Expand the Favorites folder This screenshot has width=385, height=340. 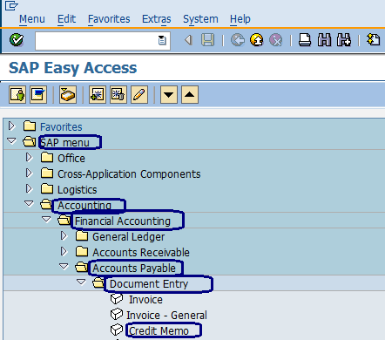click(11, 126)
